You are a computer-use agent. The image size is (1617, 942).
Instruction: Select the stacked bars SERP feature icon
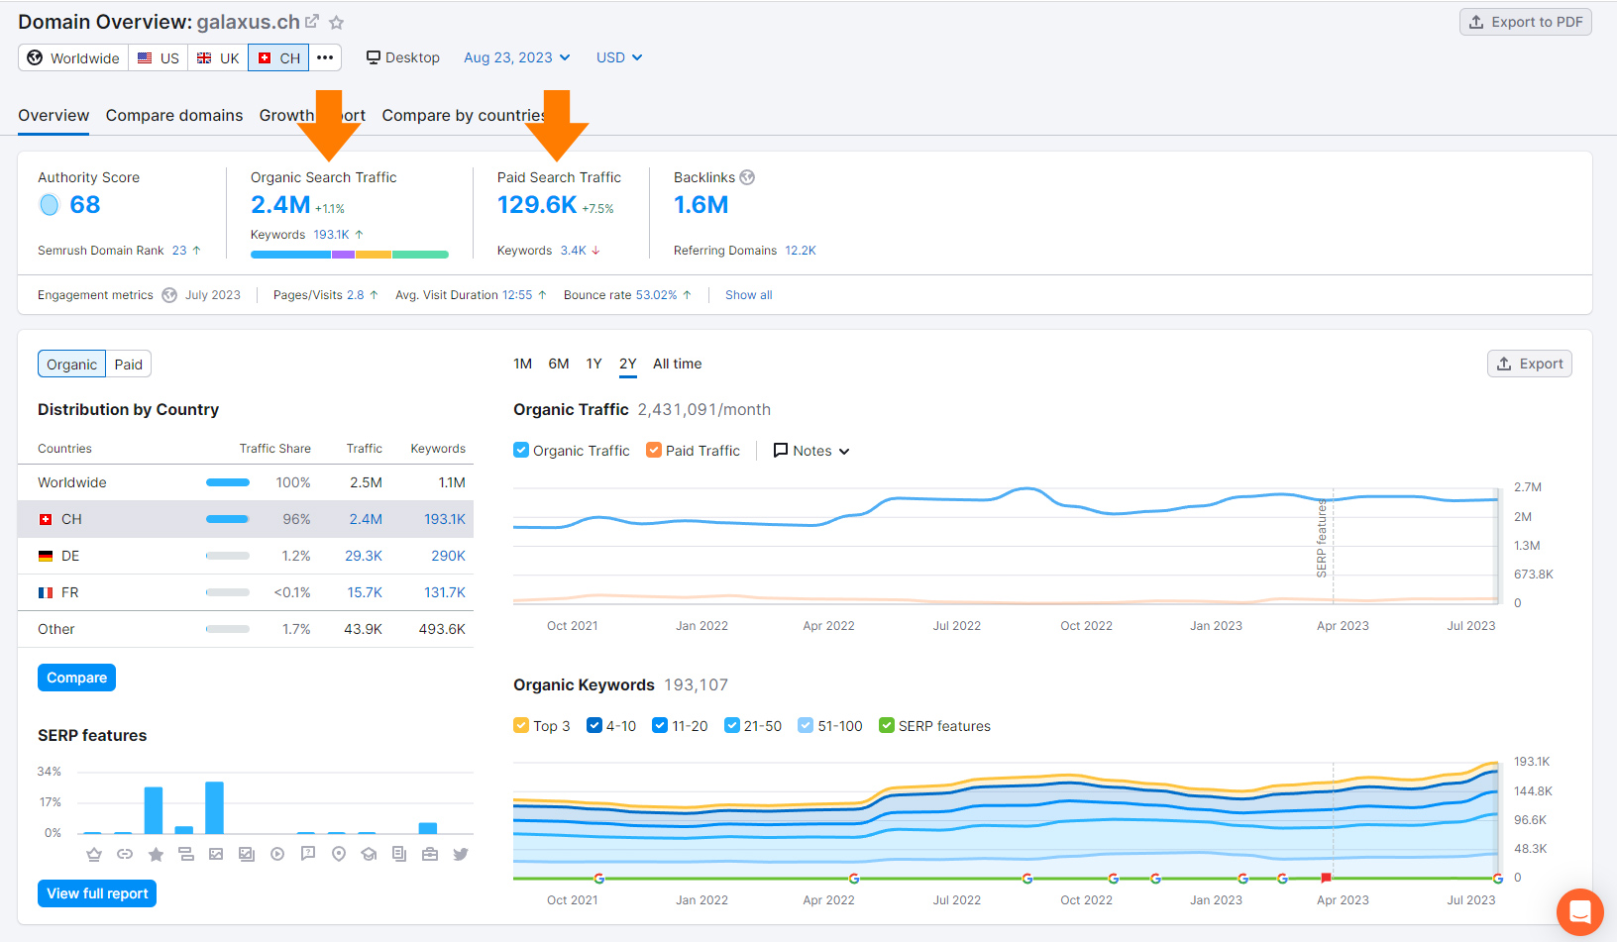(x=186, y=854)
